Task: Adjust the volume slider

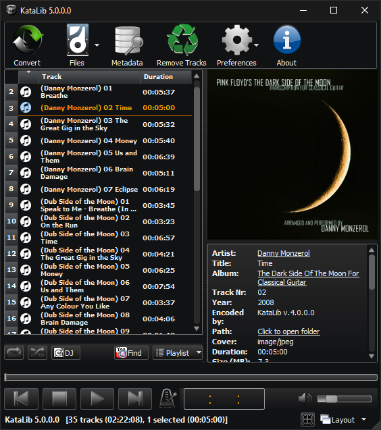Action: (345, 399)
